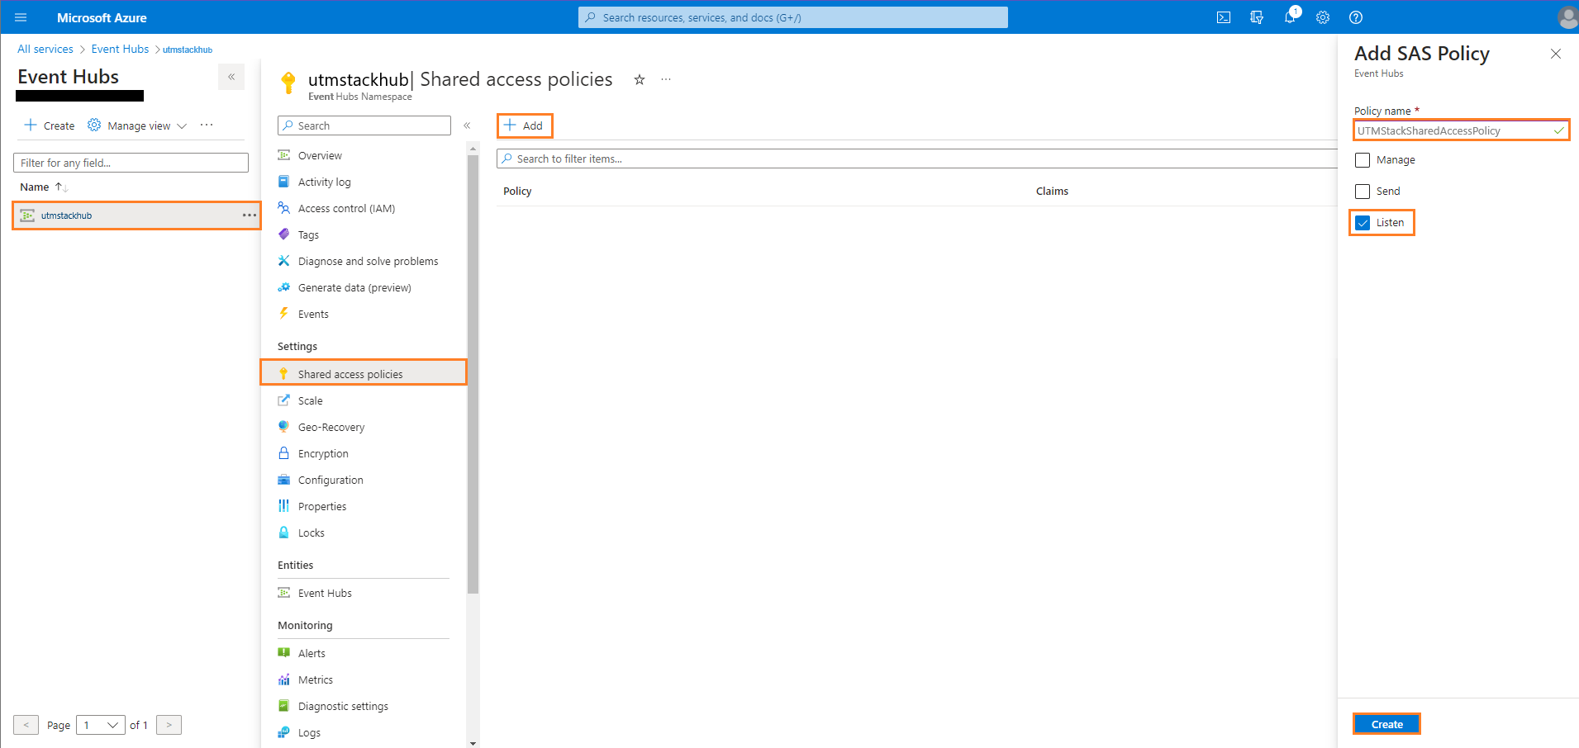Open portal settings gear
This screenshot has width=1579, height=748.
(x=1323, y=17)
